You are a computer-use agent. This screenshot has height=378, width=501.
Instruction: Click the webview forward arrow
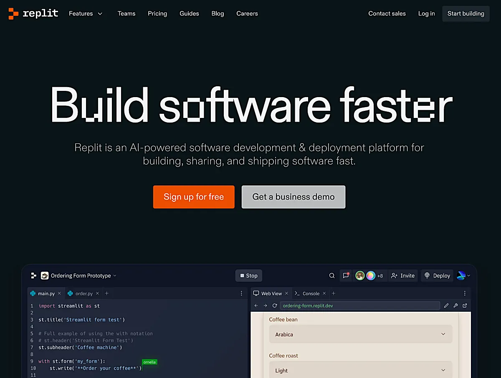(x=266, y=305)
